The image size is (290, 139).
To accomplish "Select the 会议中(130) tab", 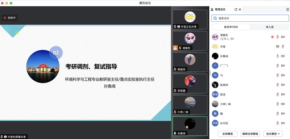I will 231,27.
